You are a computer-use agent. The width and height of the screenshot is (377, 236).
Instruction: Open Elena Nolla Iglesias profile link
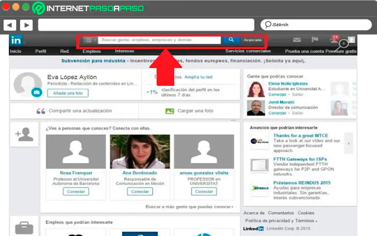(x=288, y=84)
